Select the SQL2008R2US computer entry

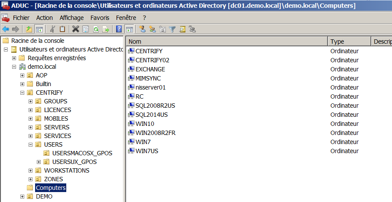tap(155, 106)
